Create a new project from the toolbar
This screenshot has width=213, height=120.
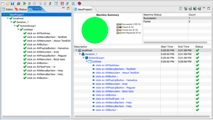tap(3, 4)
